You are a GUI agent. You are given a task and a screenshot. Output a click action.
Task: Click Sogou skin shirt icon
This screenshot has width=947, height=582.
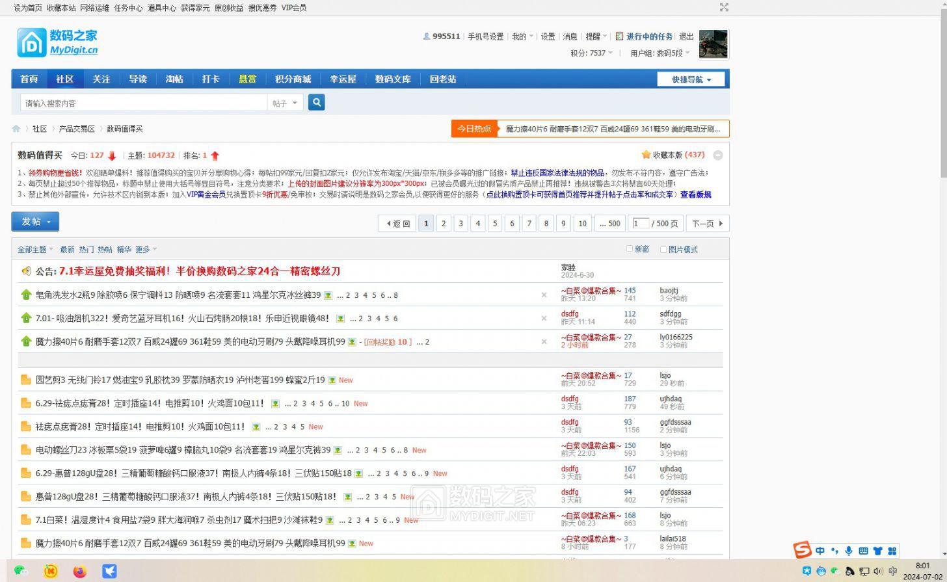tap(877, 551)
